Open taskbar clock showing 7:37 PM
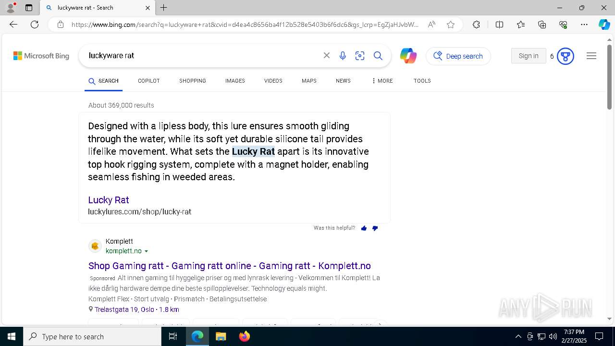 click(574, 336)
